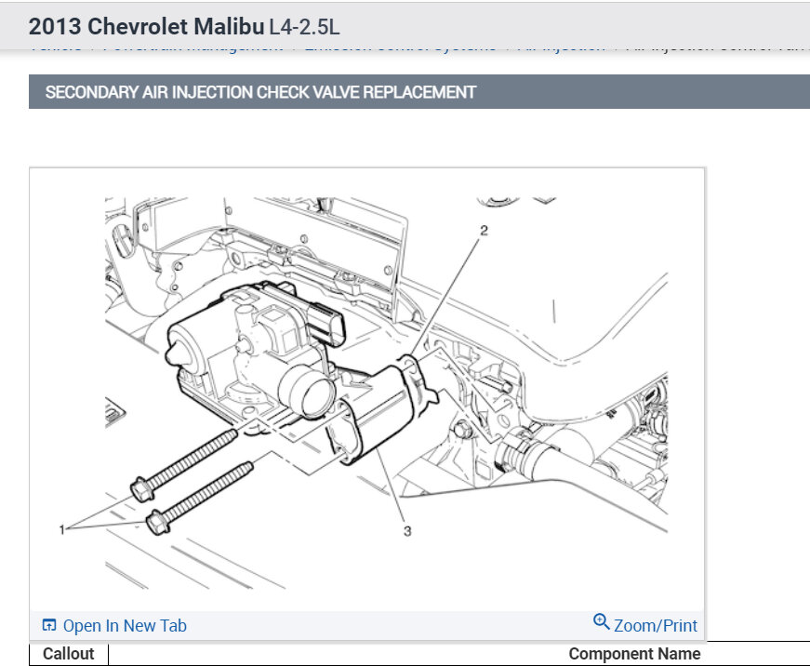Viewport: 810px width, 666px height.
Task: Select the Secondary Air Injection Check Valve Replacement header
Action: coord(261,92)
